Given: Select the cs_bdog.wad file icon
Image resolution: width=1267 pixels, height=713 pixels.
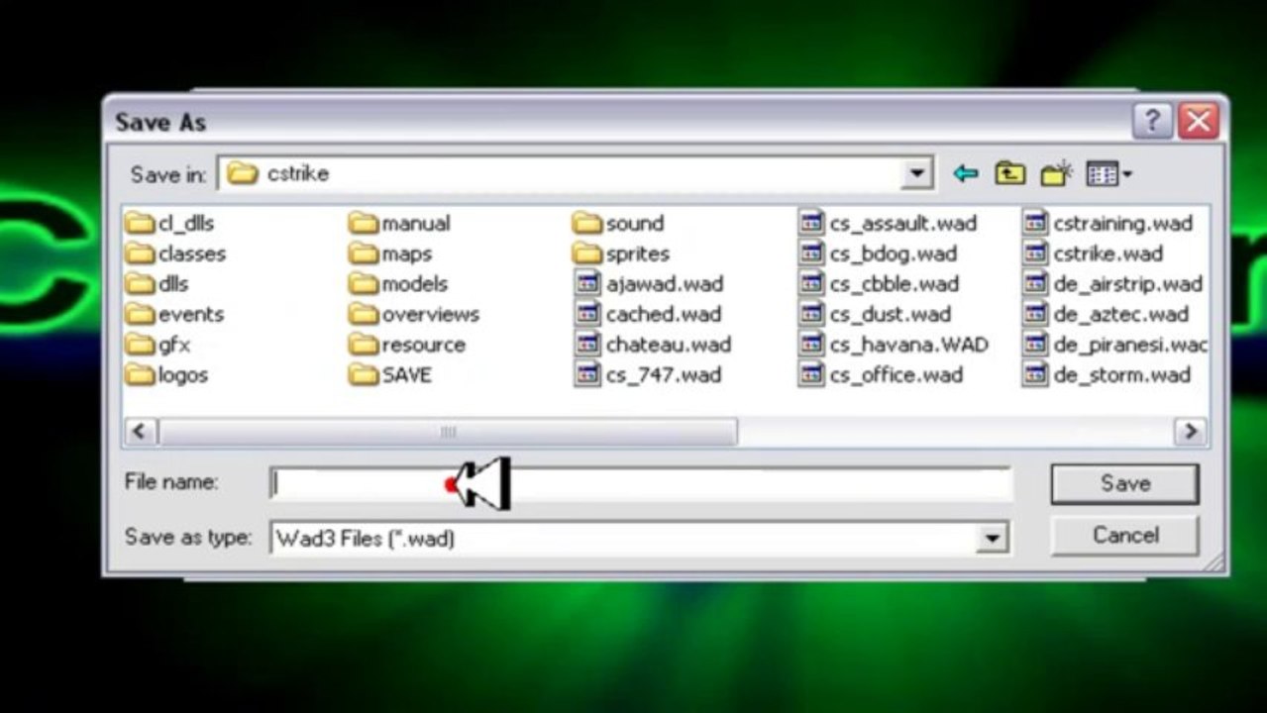Looking at the screenshot, I should pyautogui.click(x=811, y=255).
